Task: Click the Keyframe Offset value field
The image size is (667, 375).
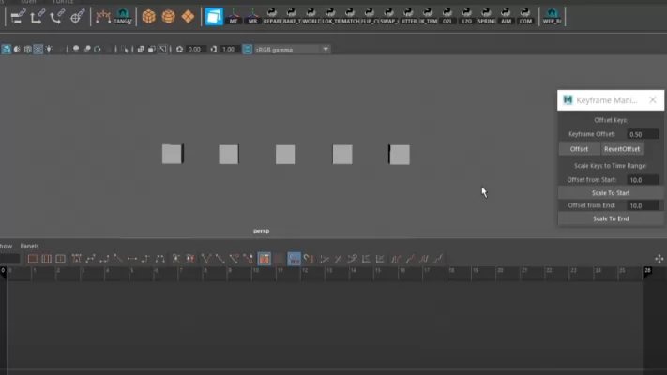Action: [643, 134]
